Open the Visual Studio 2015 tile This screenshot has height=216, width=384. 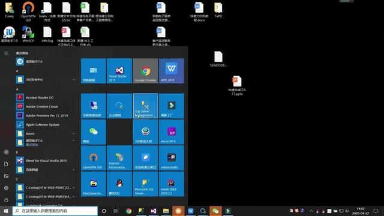tap(119, 71)
